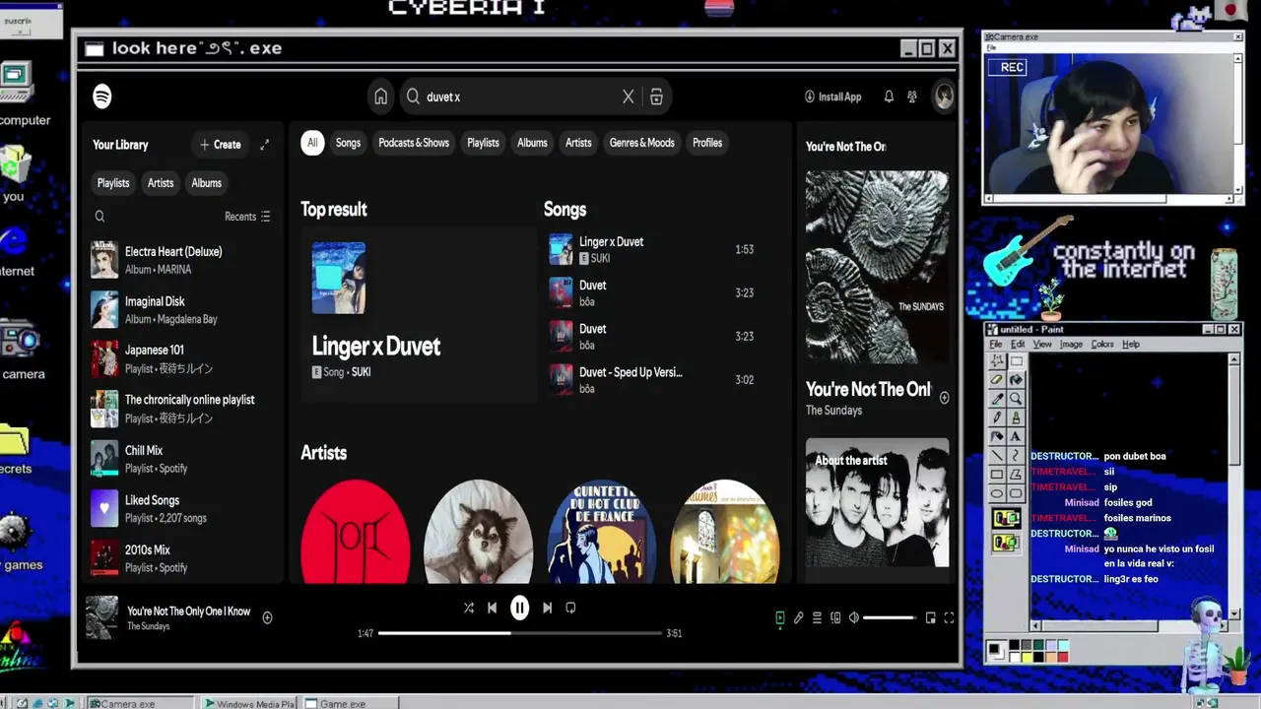Open Game.exe in the taskbar
The height and width of the screenshot is (709, 1261).
[x=349, y=703]
